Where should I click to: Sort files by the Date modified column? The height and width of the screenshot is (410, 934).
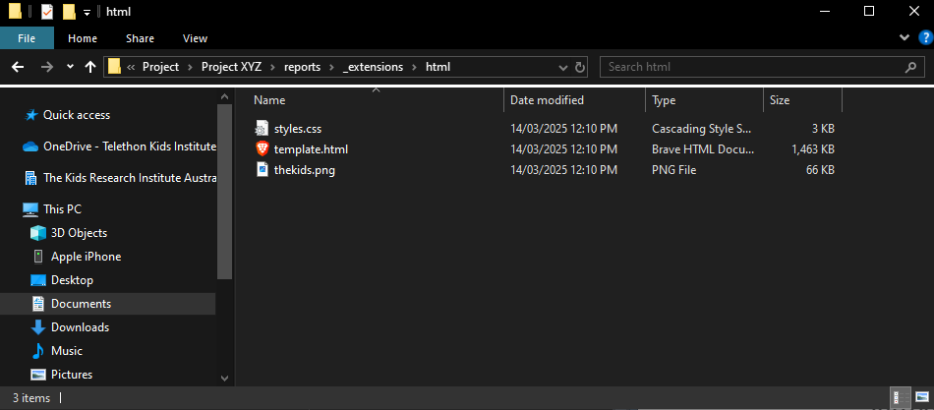point(547,100)
